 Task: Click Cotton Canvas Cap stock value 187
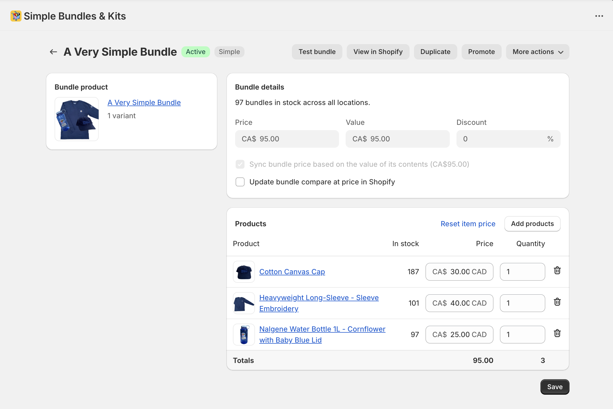413,272
